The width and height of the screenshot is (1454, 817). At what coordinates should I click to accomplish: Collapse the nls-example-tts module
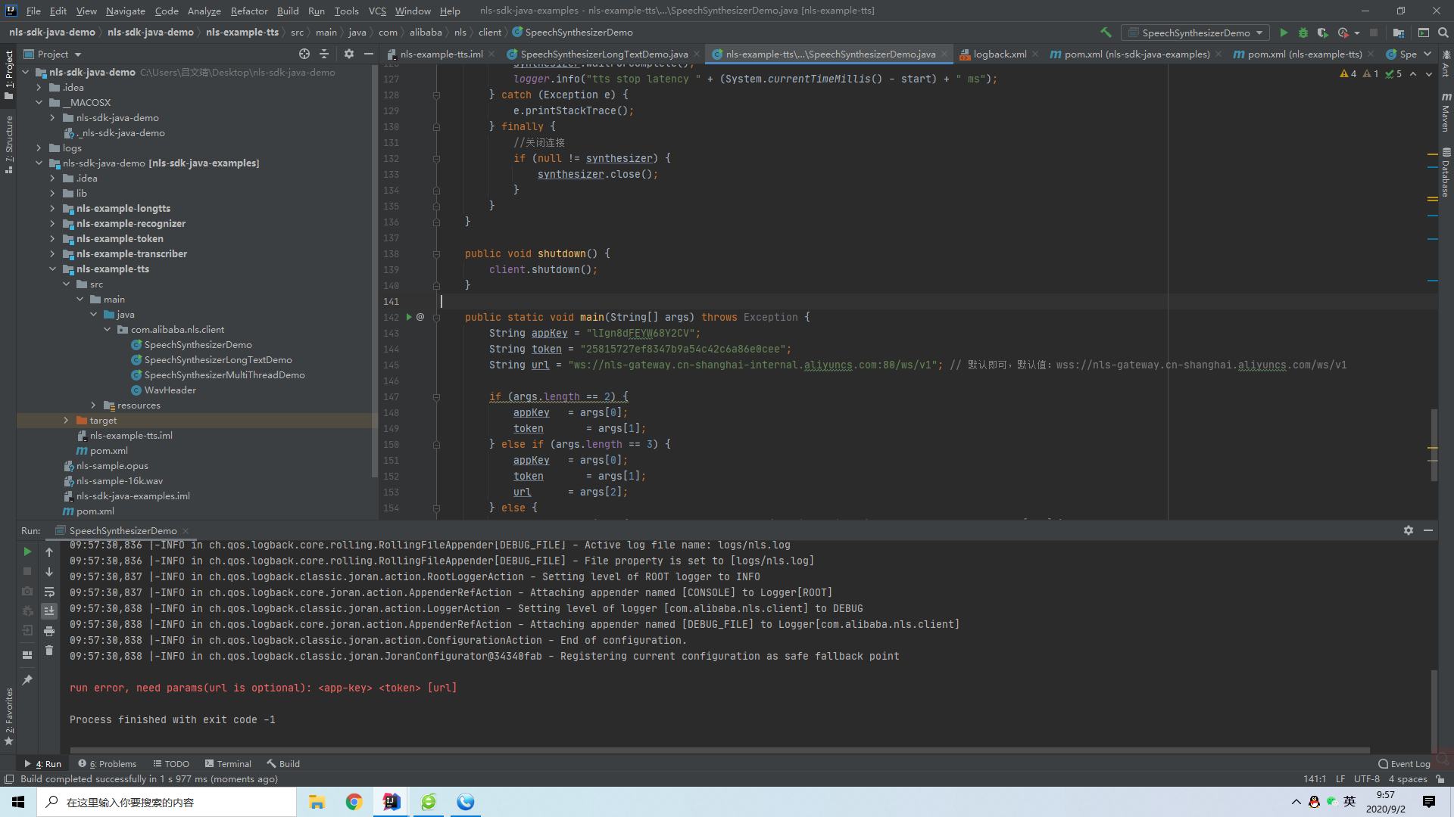pyautogui.click(x=52, y=269)
